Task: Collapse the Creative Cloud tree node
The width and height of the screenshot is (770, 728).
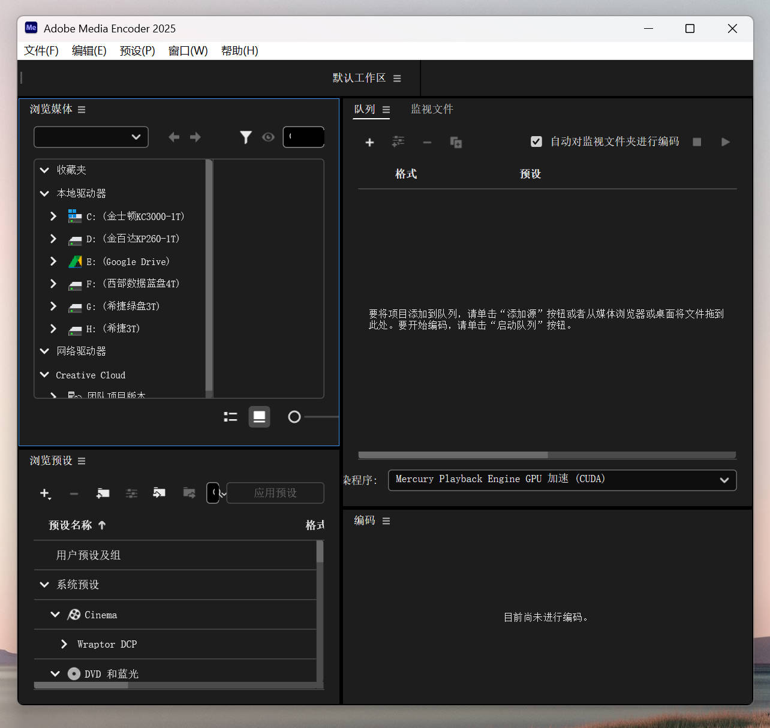Action: 44,375
